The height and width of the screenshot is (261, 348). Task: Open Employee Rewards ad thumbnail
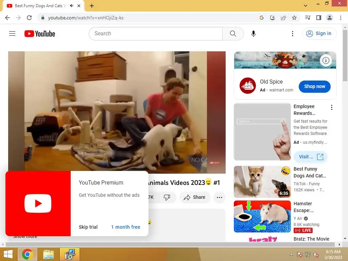[x=262, y=132]
